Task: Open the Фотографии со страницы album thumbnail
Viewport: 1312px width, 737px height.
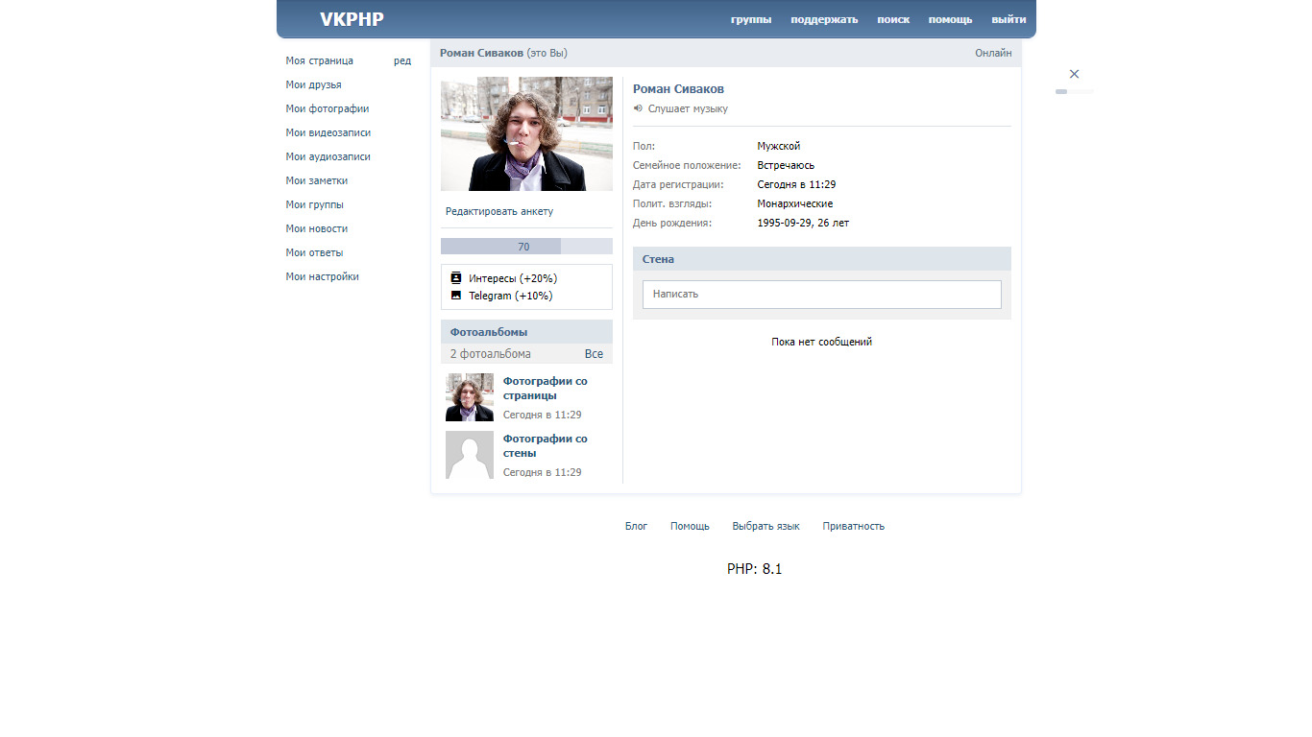Action: click(470, 397)
